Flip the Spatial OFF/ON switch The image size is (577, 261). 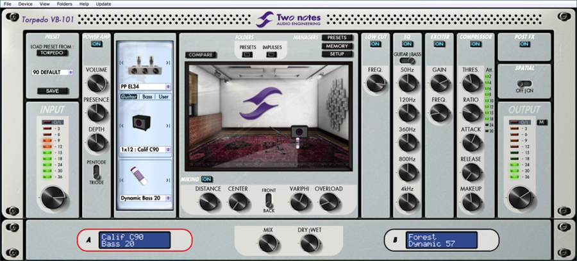tap(524, 84)
